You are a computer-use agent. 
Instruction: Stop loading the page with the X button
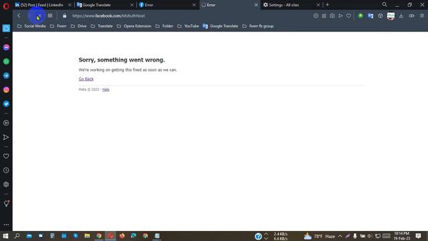pos(39,16)
